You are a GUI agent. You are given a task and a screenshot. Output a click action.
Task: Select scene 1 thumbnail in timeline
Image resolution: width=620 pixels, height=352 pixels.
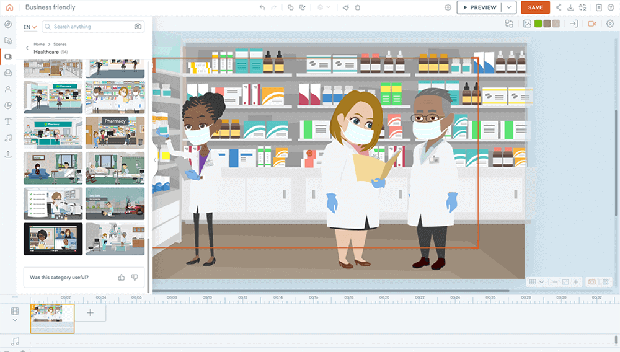[52, 319]
